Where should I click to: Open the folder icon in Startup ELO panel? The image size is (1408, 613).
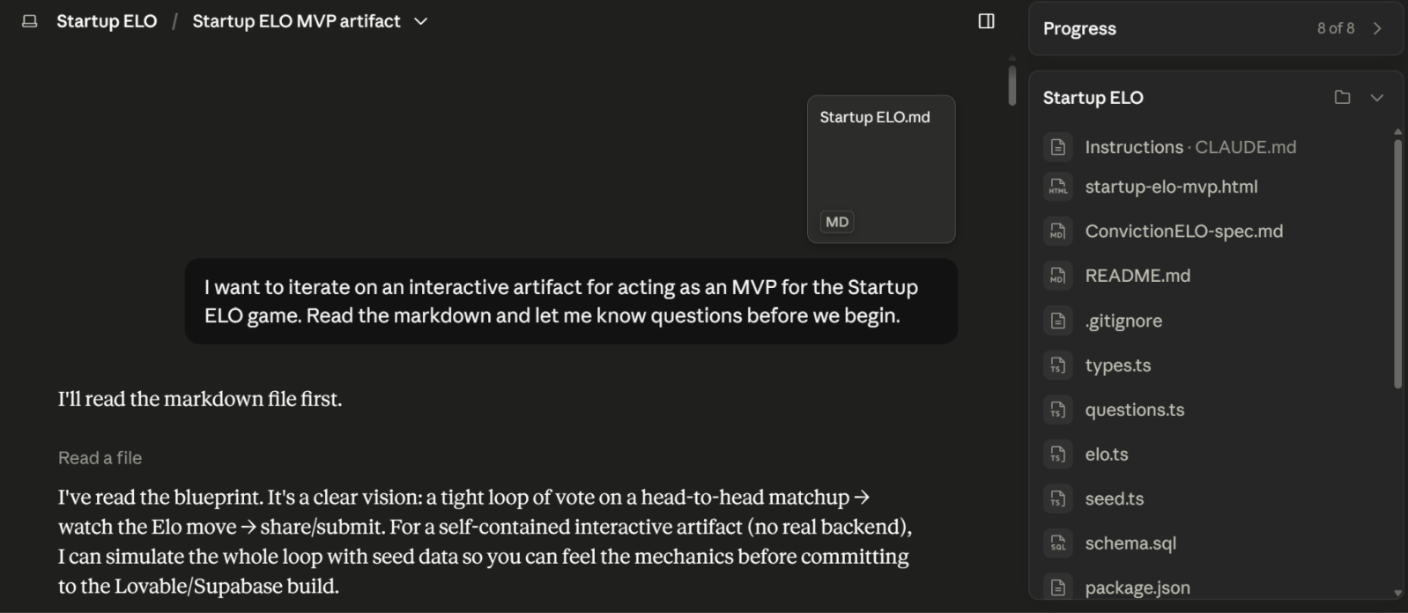click(x=1342, y=98)
